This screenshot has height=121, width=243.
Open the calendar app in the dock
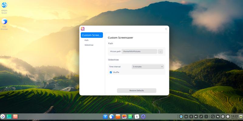click(x=137, y=116)
